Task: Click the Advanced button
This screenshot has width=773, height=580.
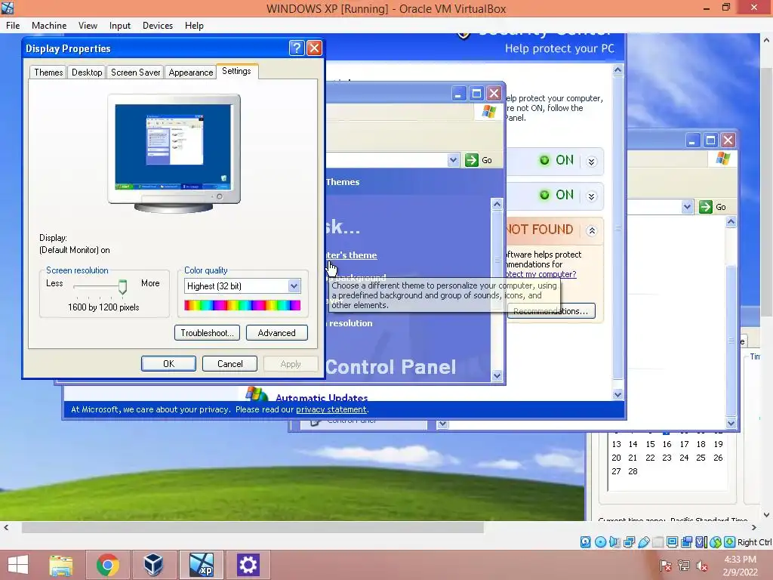Action: point(276,333)
